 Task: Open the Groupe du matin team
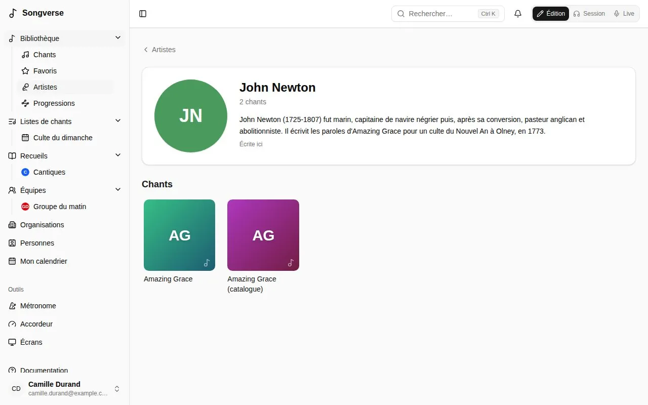click(x=65, y=207)
